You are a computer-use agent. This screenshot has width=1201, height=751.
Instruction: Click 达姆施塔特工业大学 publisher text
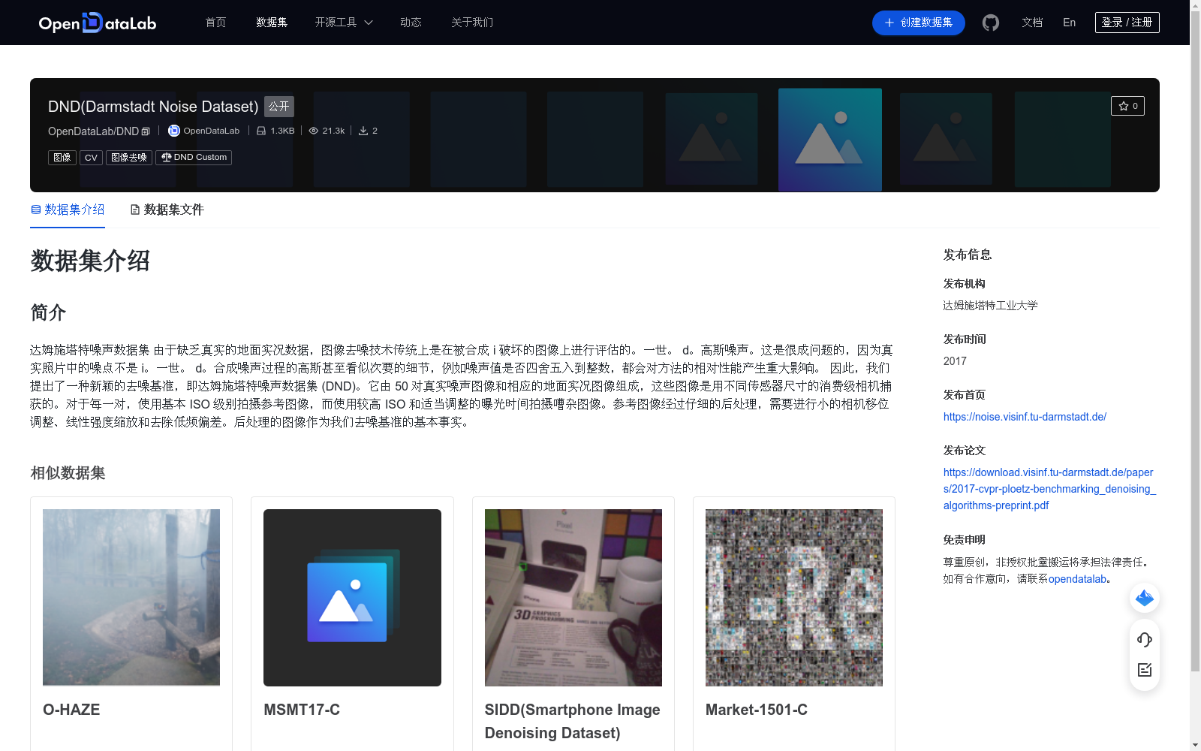(991, 306)
